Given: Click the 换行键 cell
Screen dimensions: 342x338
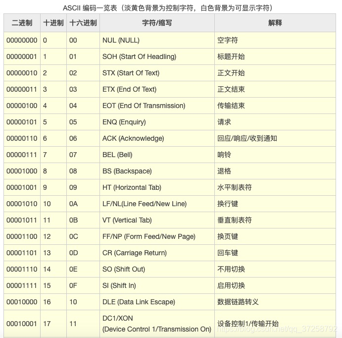Looking at the screenshot, I should click(x=275, y=204).
